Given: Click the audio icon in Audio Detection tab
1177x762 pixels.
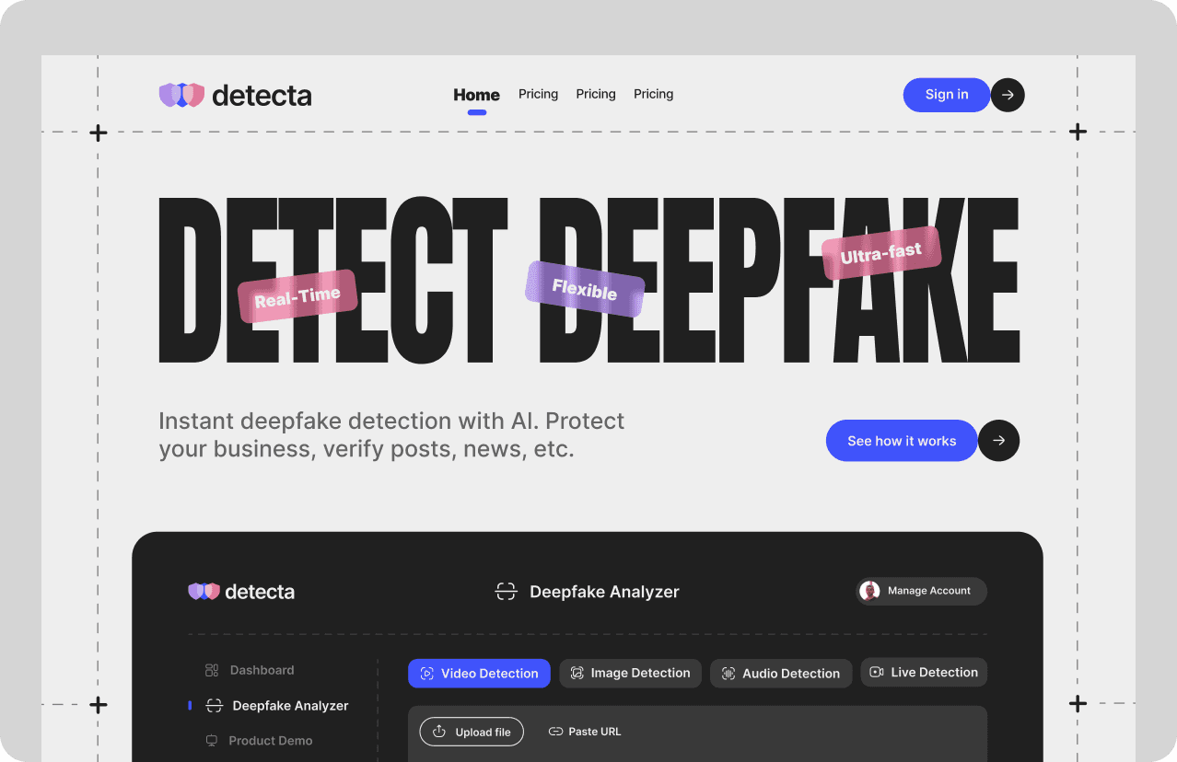Looking at the screenshot, I should click(x=728, y=674).
